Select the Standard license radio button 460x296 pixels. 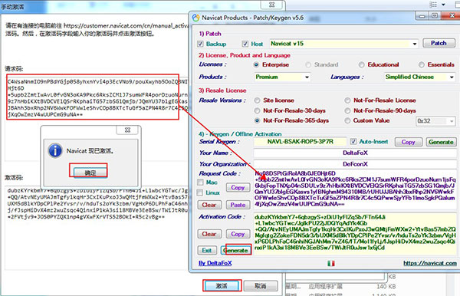pyautogui.click(x=308, y=65)
